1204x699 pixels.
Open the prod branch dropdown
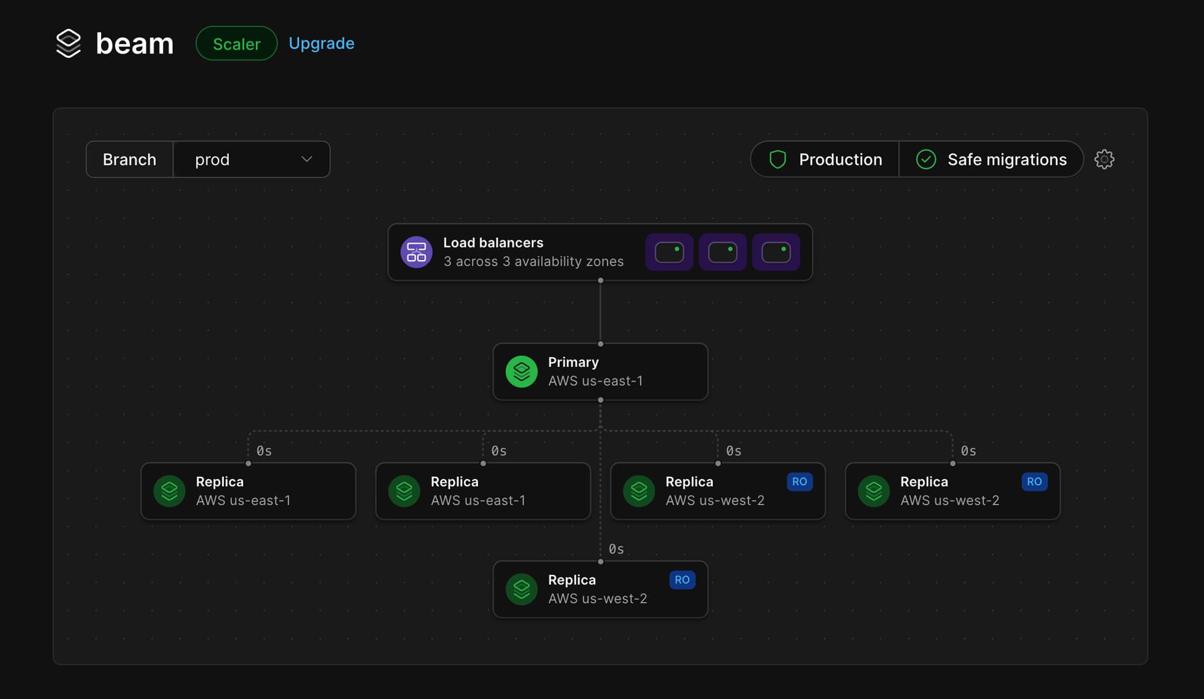point(252,160)
